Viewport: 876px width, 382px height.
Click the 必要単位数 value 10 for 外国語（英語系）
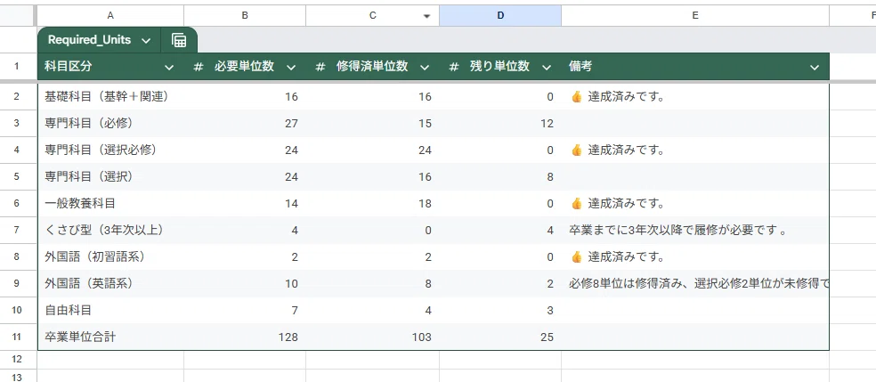(x=291, y=284)
